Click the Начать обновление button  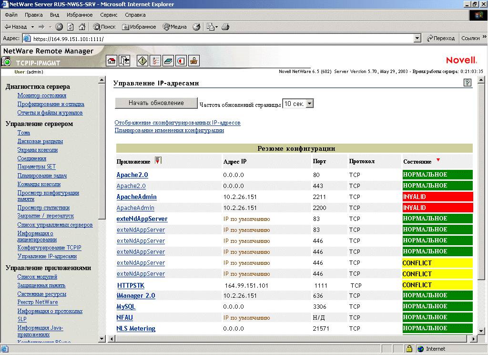coord(156,103)
